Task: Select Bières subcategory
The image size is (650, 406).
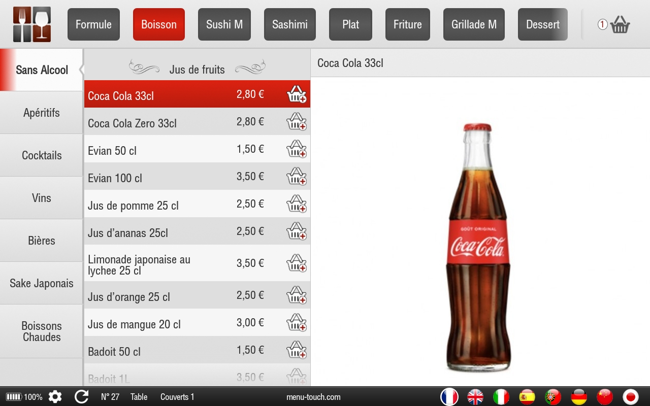Action: pyautogui.click(x=42, y=241)
